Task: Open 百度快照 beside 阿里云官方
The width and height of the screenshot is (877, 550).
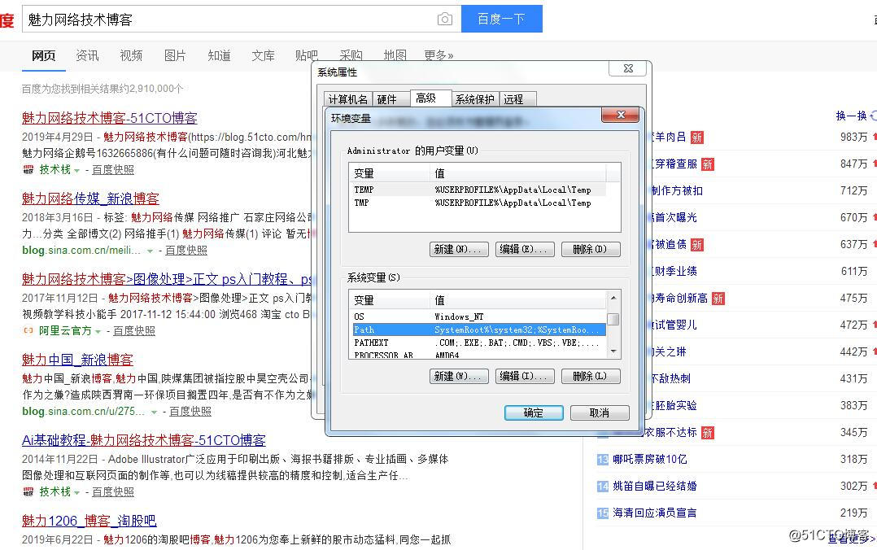Action: (134, 330)
